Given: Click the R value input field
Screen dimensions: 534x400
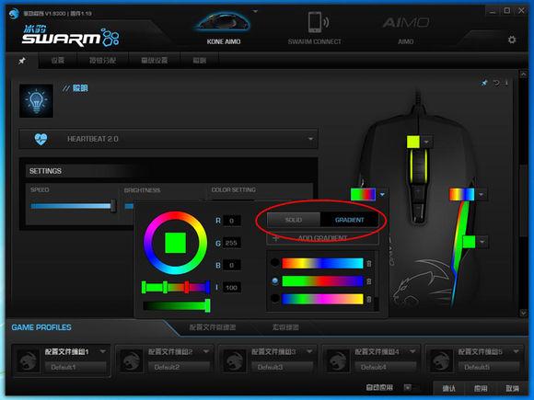Looking at the screenshot, I should point(232,221).
